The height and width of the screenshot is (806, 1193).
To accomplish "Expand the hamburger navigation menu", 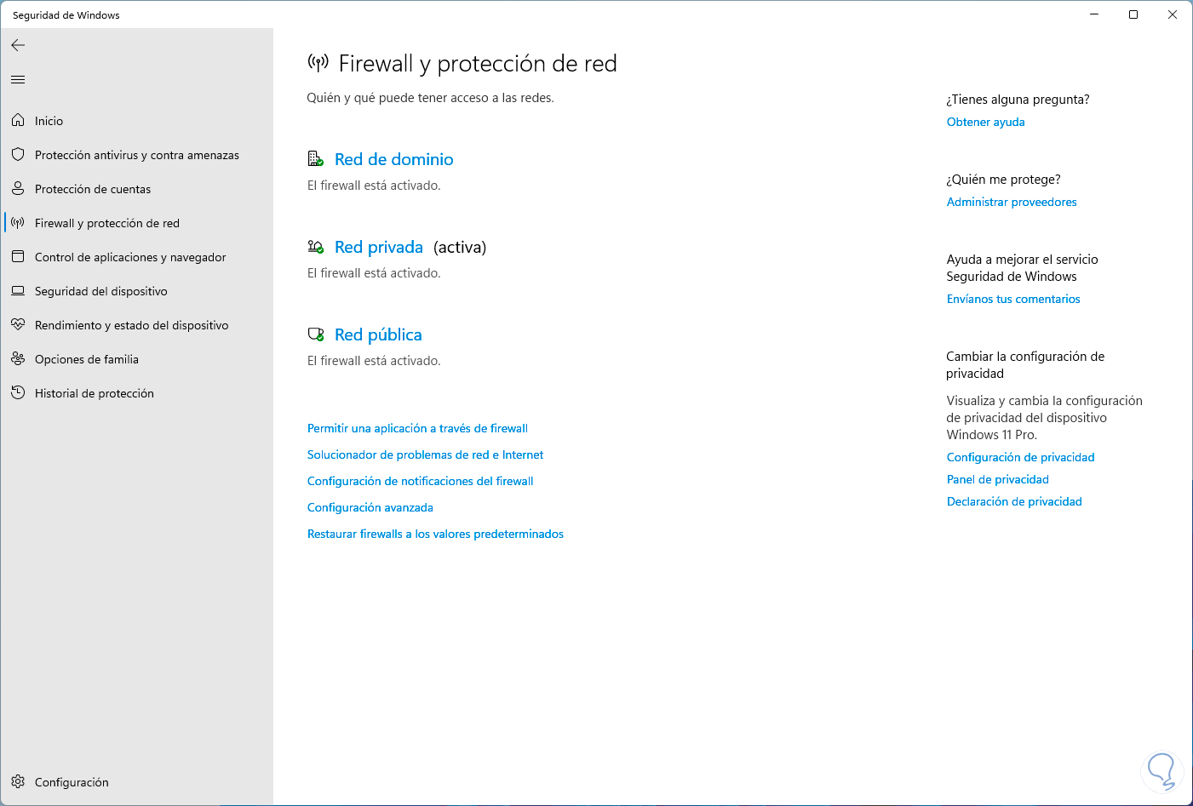I will (x=18, y=80).
